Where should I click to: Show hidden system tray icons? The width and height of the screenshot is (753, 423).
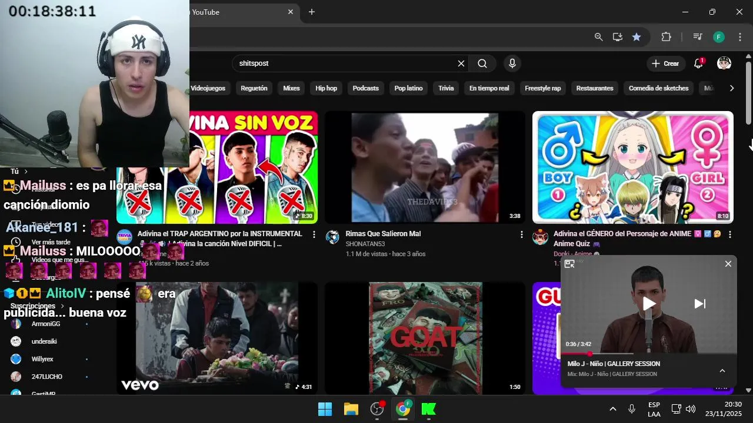pyautogui.click(x=612, y=409)
